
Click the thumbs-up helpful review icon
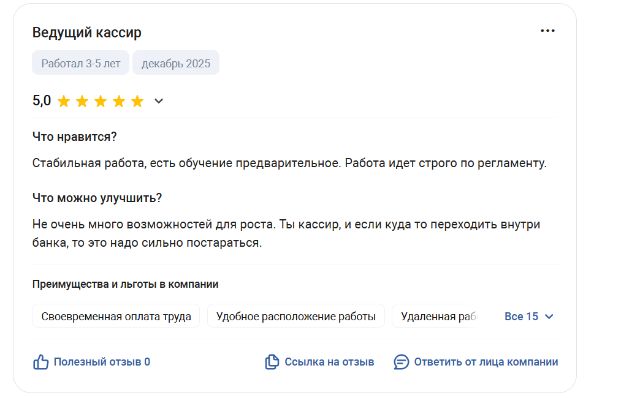point(40,362)
